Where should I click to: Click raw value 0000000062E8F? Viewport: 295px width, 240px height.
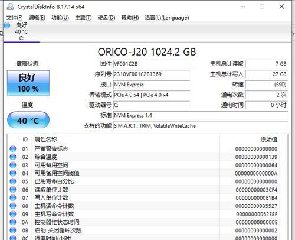257,214
